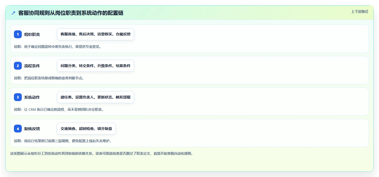Select the 组织职责 step label

click(32, 34)
